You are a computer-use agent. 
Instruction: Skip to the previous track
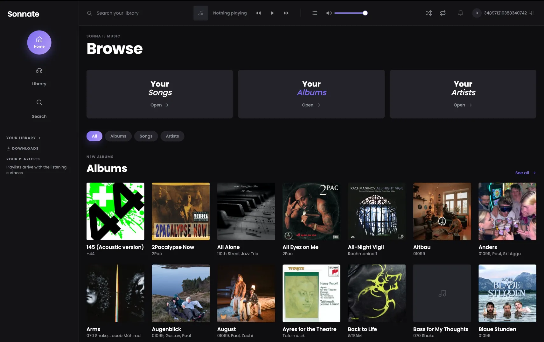point(258,13)
